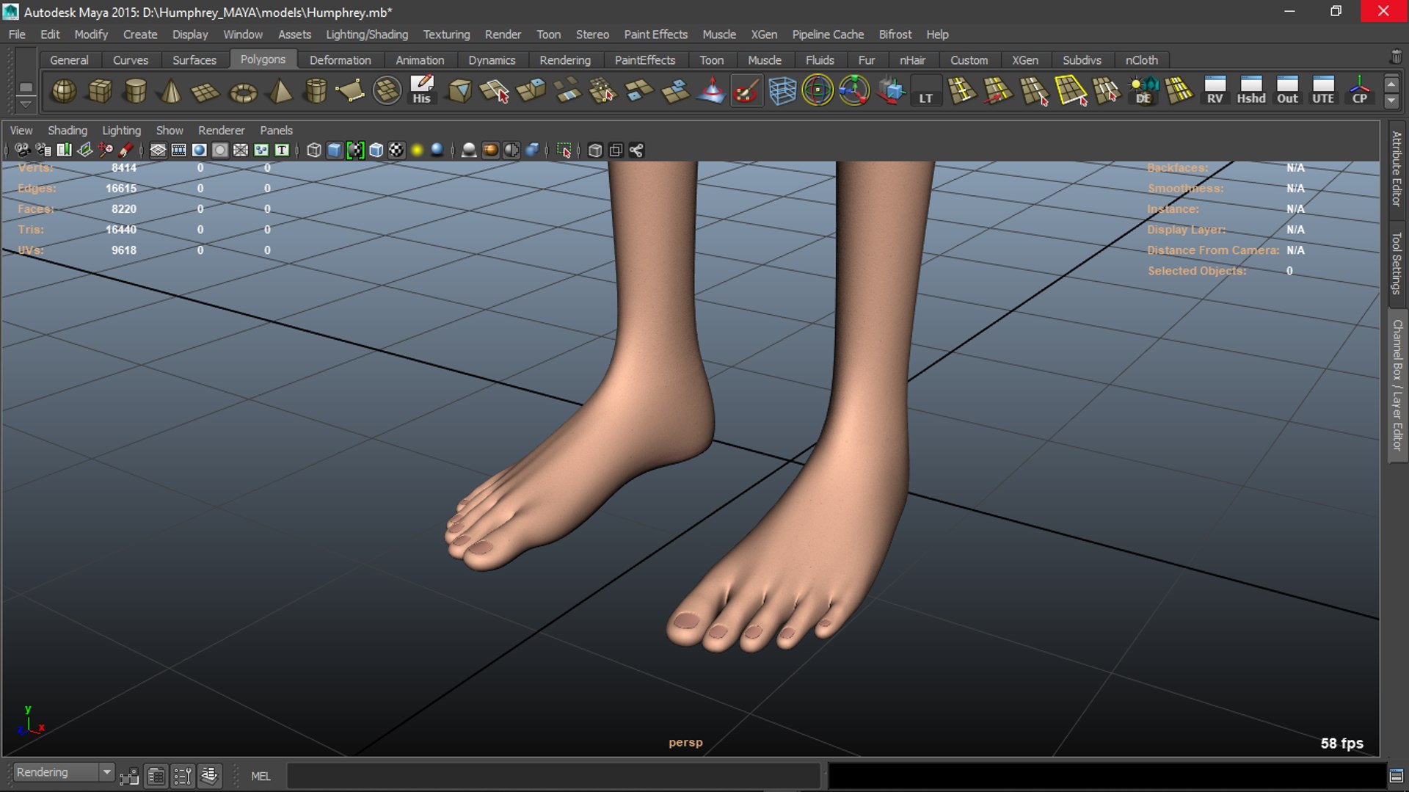This screenshot has width=1409, height=792.
Task: Toggle textured display checker icon
Action: 396,150
